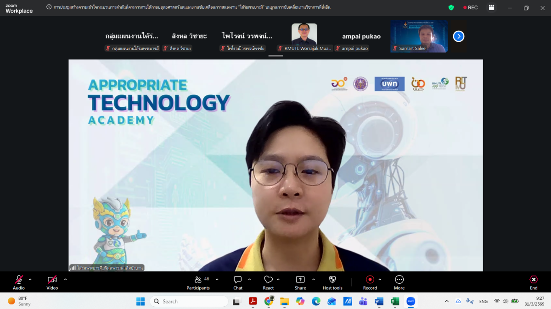This screenshot has width=551, height=309.
Task: Expand the Video options caret
Action: click(x=65, y=279)
